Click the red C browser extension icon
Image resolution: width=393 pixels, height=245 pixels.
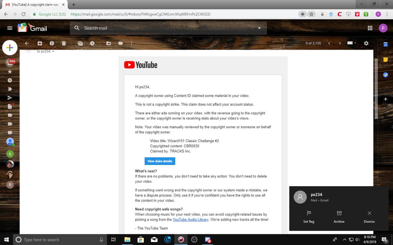coord(340,14)
